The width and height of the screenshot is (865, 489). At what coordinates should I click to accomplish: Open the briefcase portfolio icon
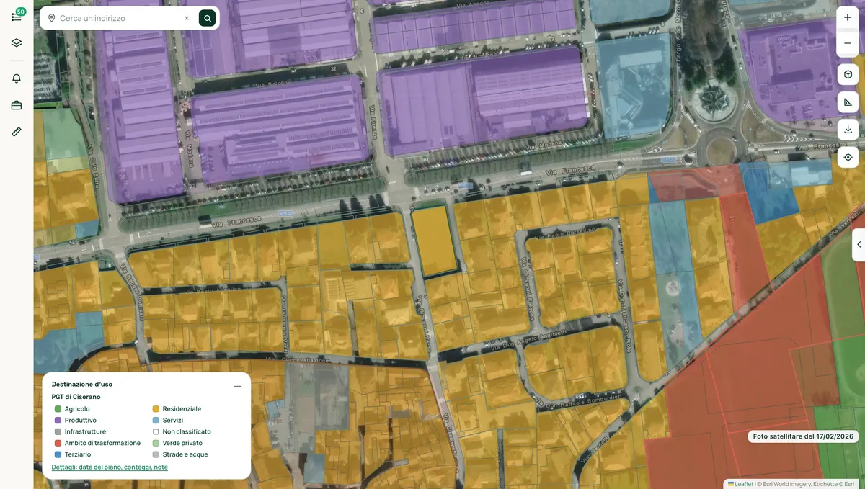[17, 105]
